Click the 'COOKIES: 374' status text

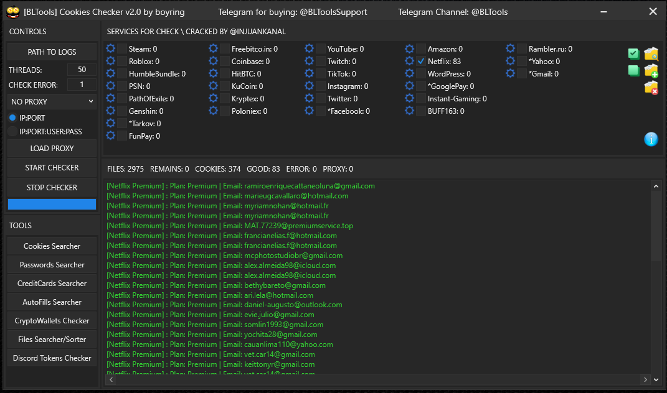coord(218,169)
